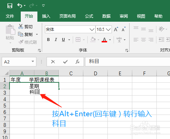Open the Undo history dropdown arrow
The width and height of the screenshot is (170, 139).
tap(25, 5)
